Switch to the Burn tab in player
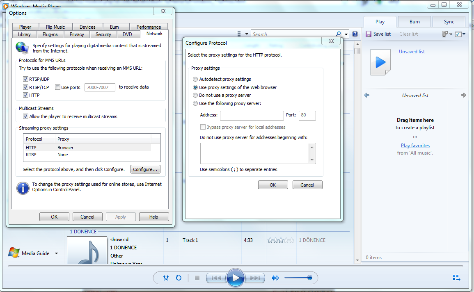This screenshot has height=292, width=474. [x=414, y=22]
